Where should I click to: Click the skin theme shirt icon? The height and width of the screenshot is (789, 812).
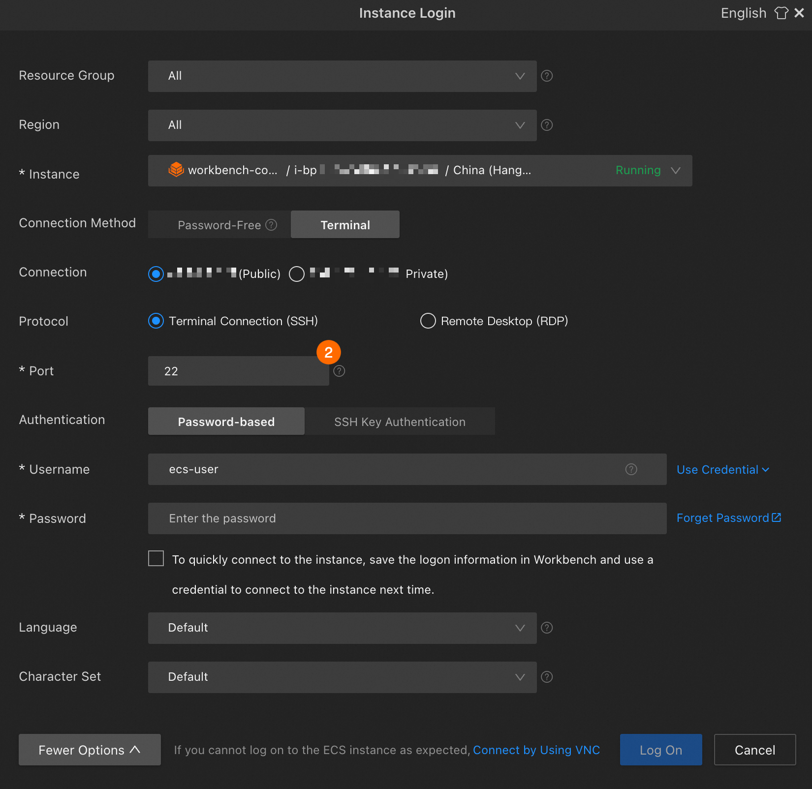coord(781,13)
